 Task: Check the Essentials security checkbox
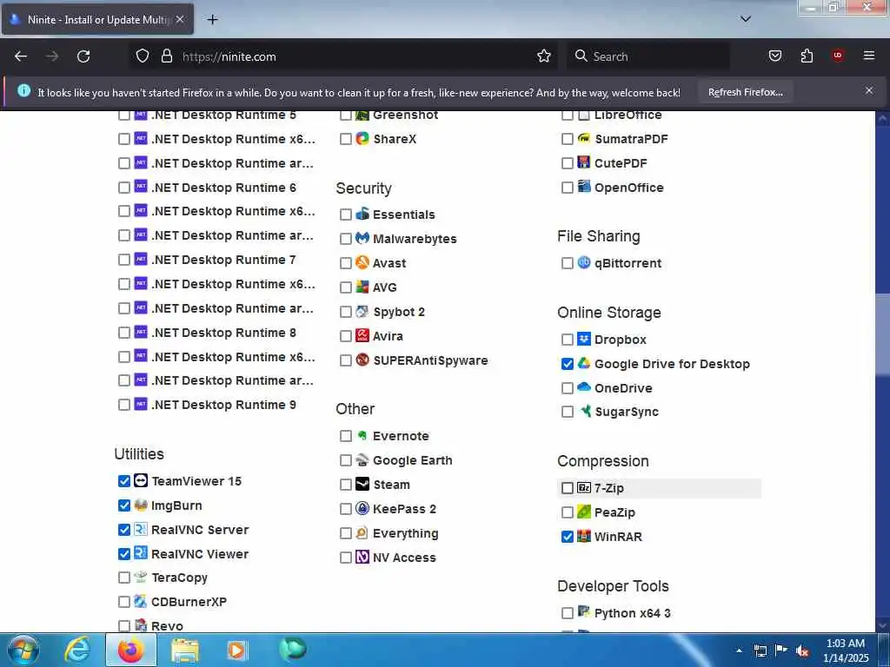[x=346, y=215]
